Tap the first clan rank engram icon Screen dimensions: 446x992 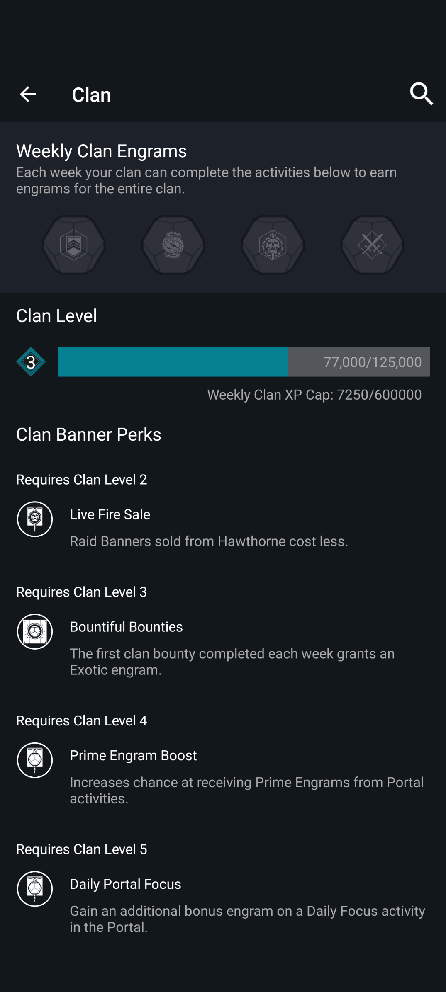coord(73,245)
